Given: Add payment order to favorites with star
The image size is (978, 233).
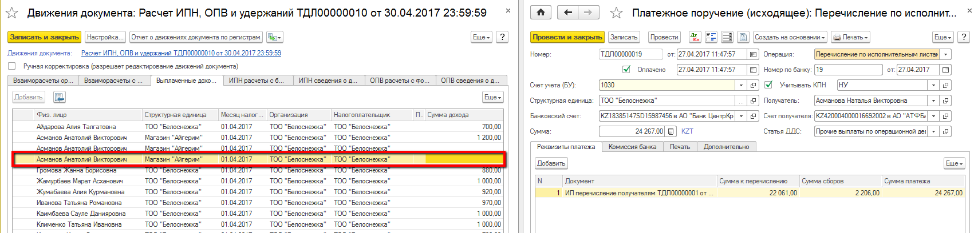Looking at the screenshot, I should [x=616, y=13].
